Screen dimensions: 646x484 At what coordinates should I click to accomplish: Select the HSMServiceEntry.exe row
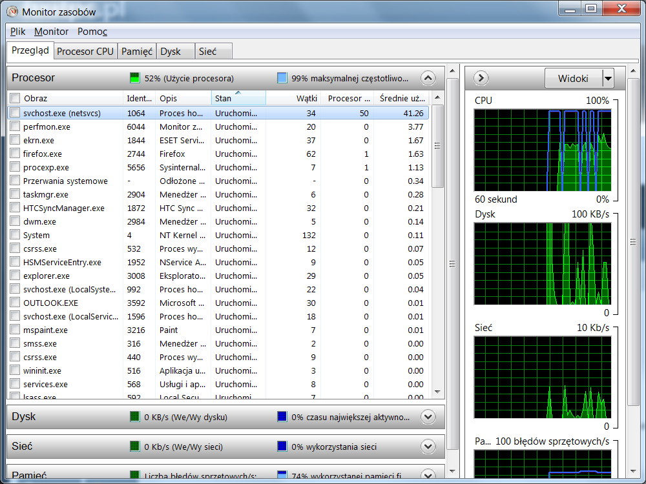(218, 262)
